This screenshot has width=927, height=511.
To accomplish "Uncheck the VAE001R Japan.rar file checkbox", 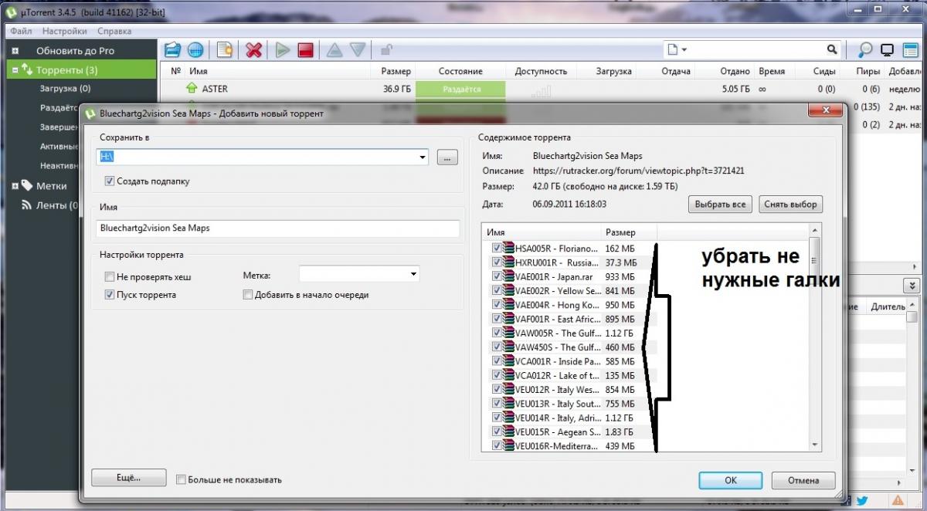I will tap(497, 276).
